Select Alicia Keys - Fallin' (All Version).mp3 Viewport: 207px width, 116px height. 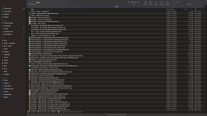[x=42, y=76]
